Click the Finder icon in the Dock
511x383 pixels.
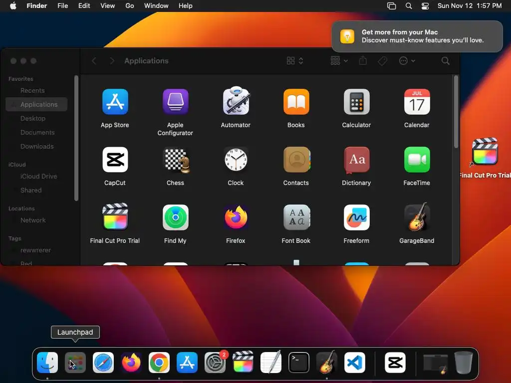click(47, 363)
